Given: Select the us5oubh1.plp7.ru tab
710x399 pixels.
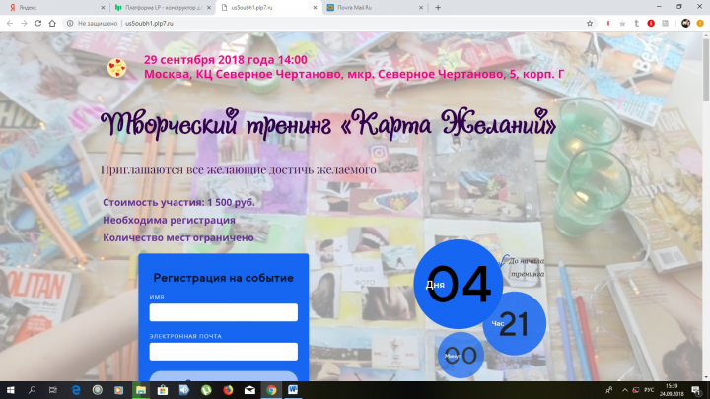Looking at the screenshot, I should click(x=269, y=8).
